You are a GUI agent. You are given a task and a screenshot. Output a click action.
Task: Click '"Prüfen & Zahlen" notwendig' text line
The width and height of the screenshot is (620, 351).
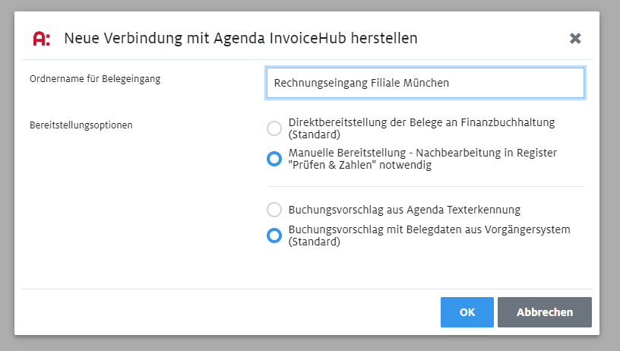click(360, 165)
